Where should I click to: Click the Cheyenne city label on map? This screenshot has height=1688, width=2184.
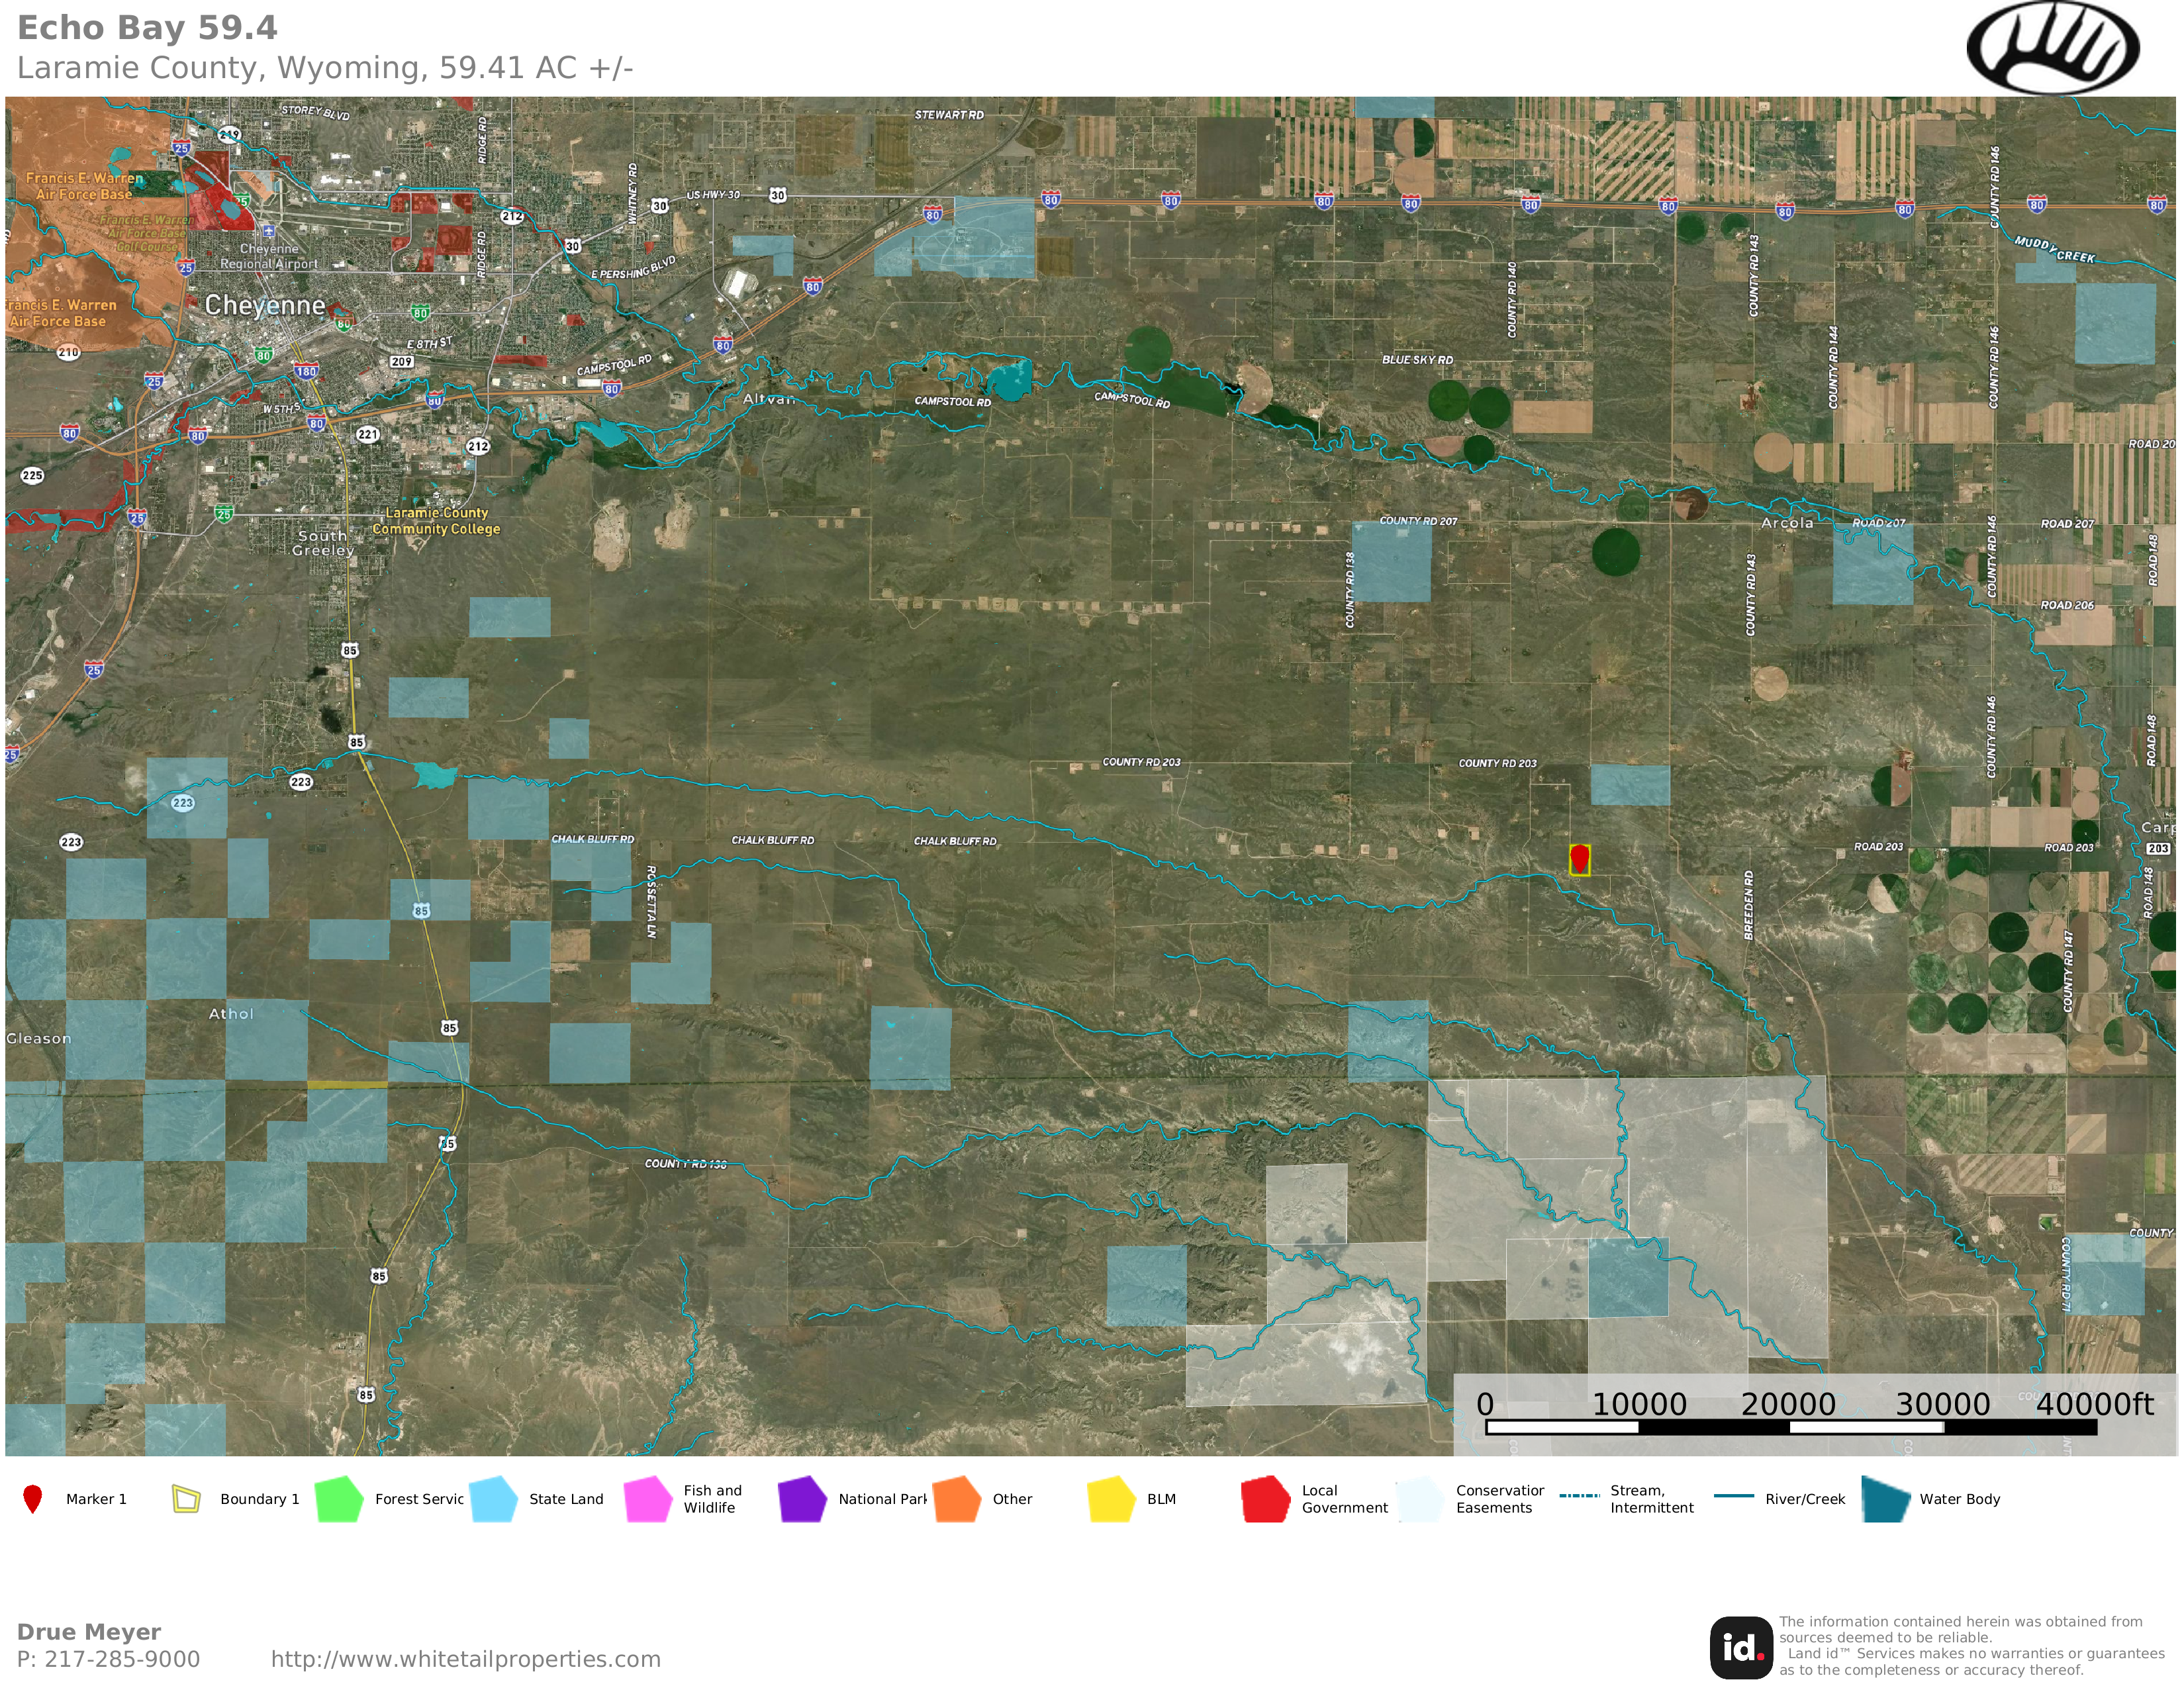265,305
